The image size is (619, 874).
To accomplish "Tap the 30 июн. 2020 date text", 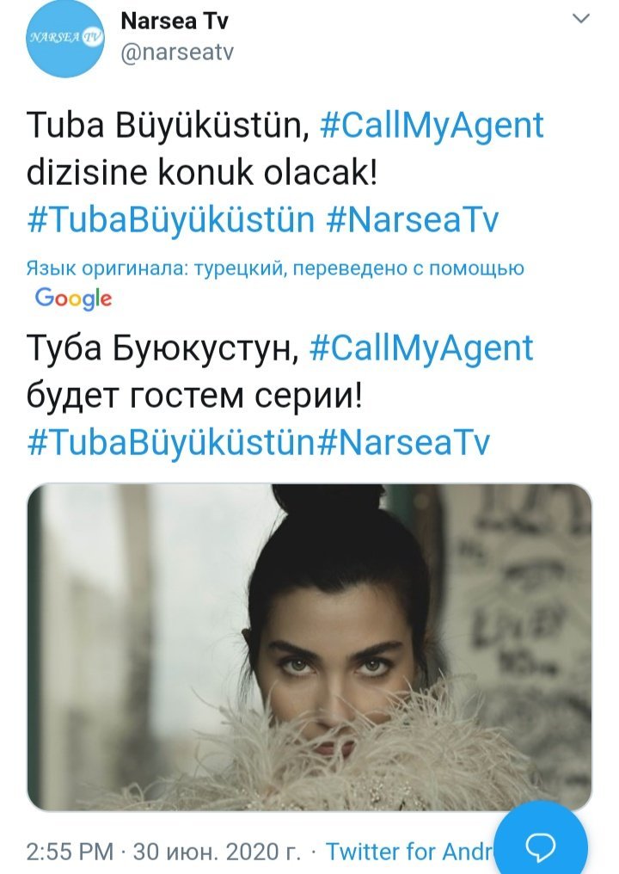I will coord(217,852).
